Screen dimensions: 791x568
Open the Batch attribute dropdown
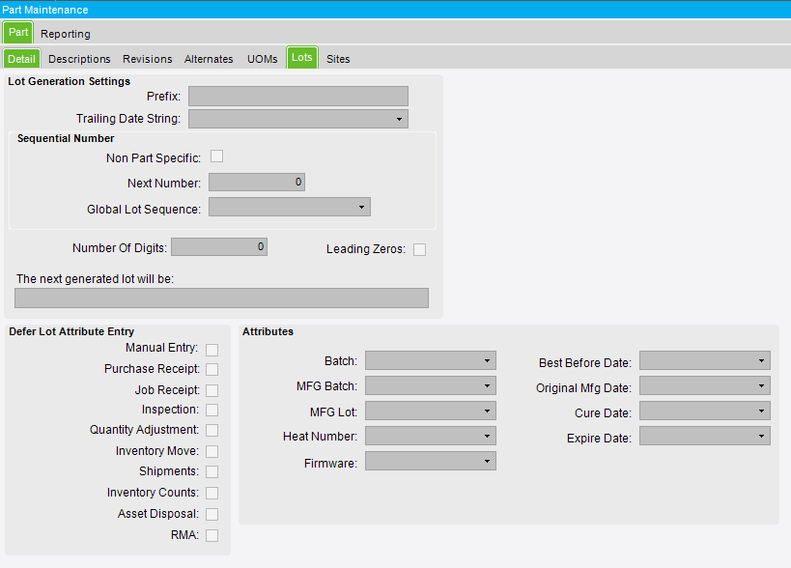(x=431, y=360)
